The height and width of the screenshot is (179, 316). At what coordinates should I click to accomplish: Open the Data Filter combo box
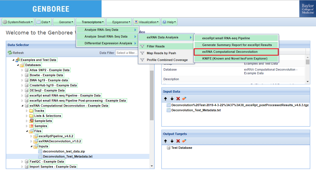pos(126,53)
